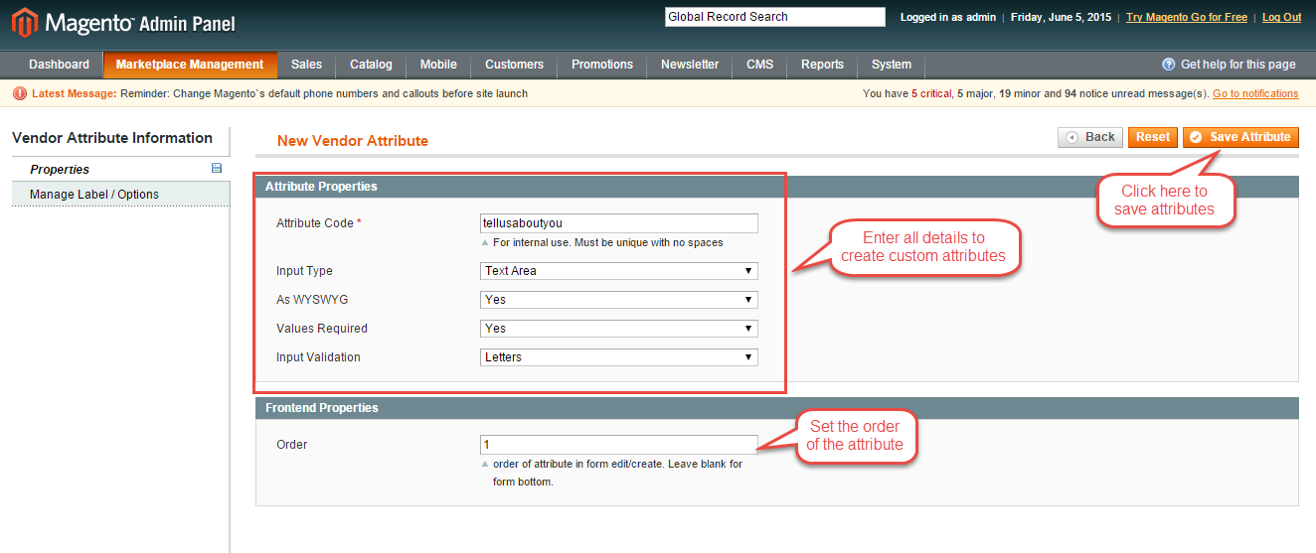Click the Attribute Properties section header
The height and width of the screenshot is (553, 1316).
tap(777, 187)
